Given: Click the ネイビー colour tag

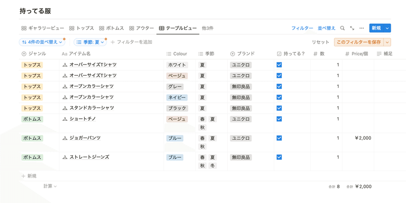Looking at the screenshot, I should click(x=177, y=97).
